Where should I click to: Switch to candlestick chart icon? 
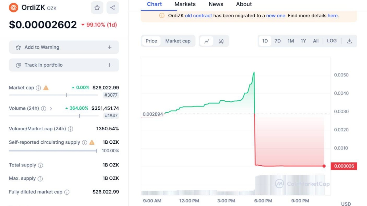221,41
